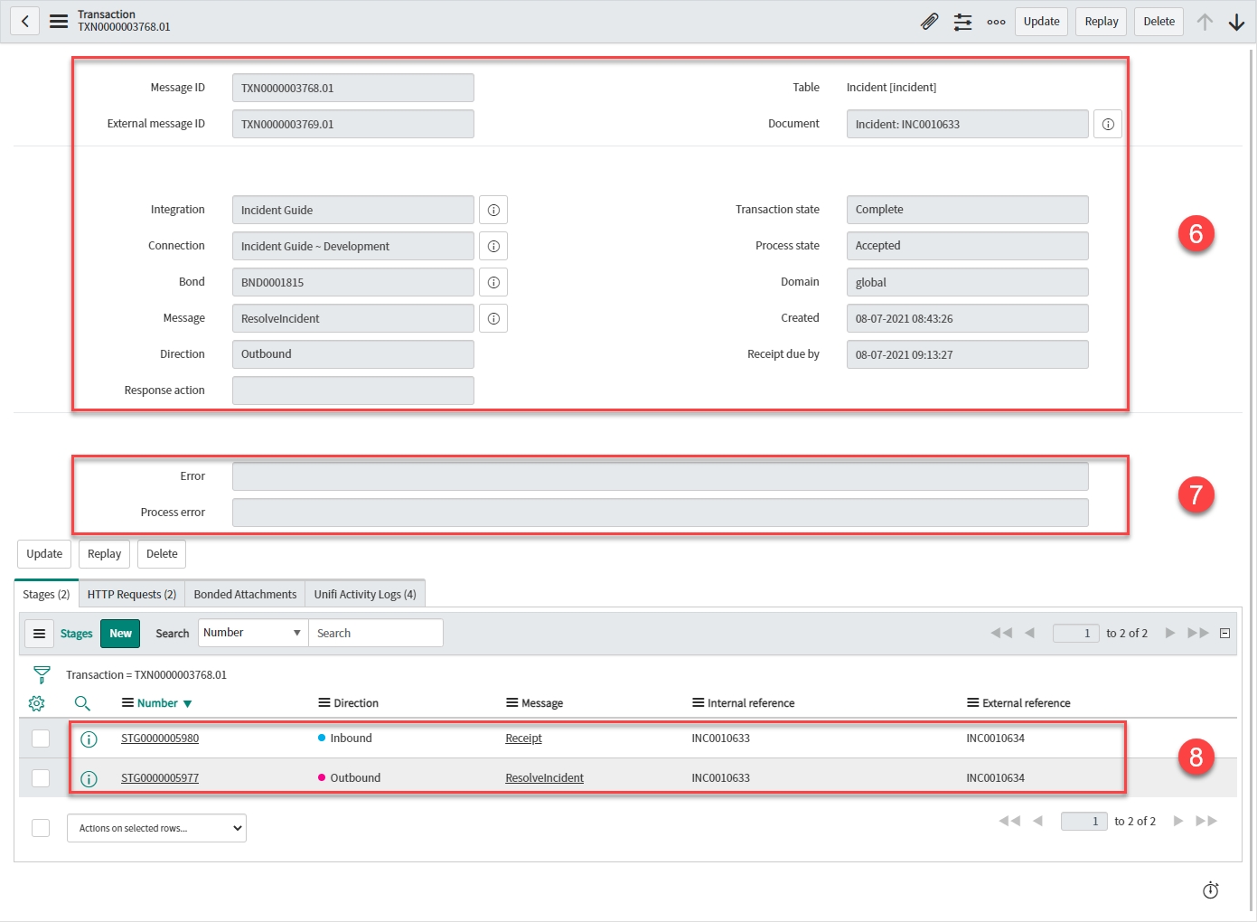1257x922 pixels.
Task: Preview record STG0000005980 info icon
Action: [89, 739]
